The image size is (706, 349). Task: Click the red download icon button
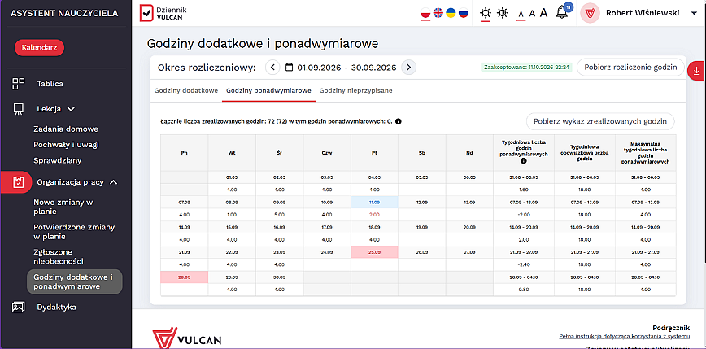pyautogui.click(x=696, y=71)
